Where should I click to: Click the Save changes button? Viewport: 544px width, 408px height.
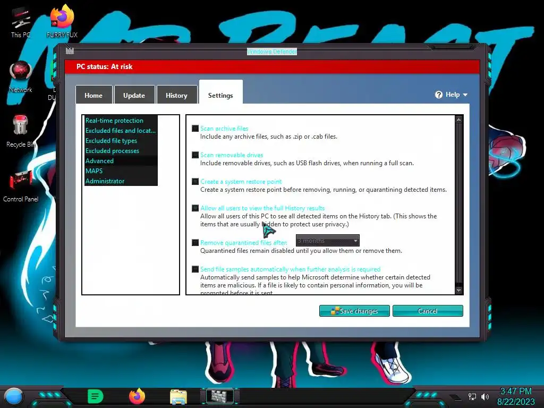(354, 311)
